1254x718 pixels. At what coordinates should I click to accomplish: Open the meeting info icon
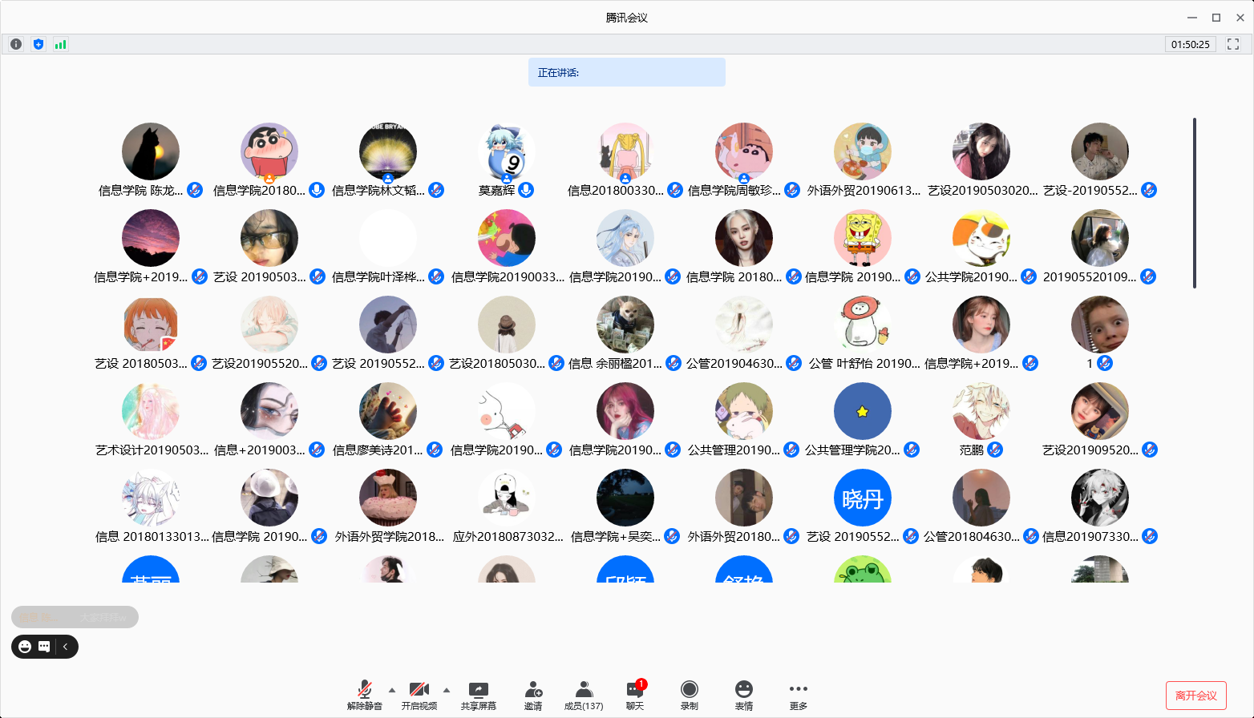tap(16, 44)
